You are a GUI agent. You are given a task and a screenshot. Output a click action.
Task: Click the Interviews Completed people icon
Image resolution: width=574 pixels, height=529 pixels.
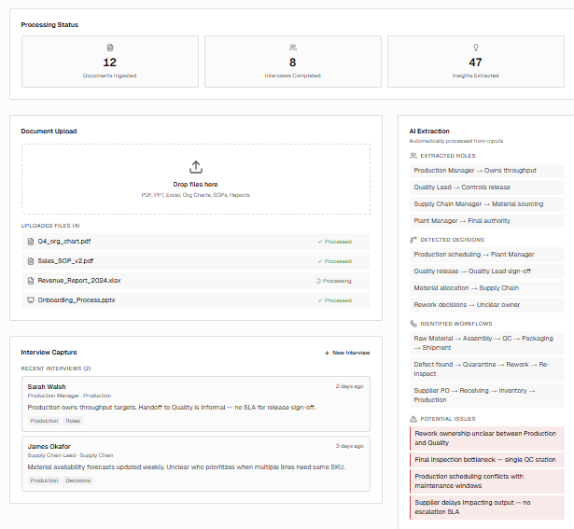pyautogui.click(x=293, y=48)
